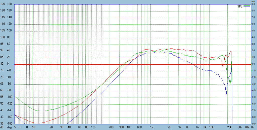Click the Hz unit label
Screen dimensions: 257x130
[252, 127]
